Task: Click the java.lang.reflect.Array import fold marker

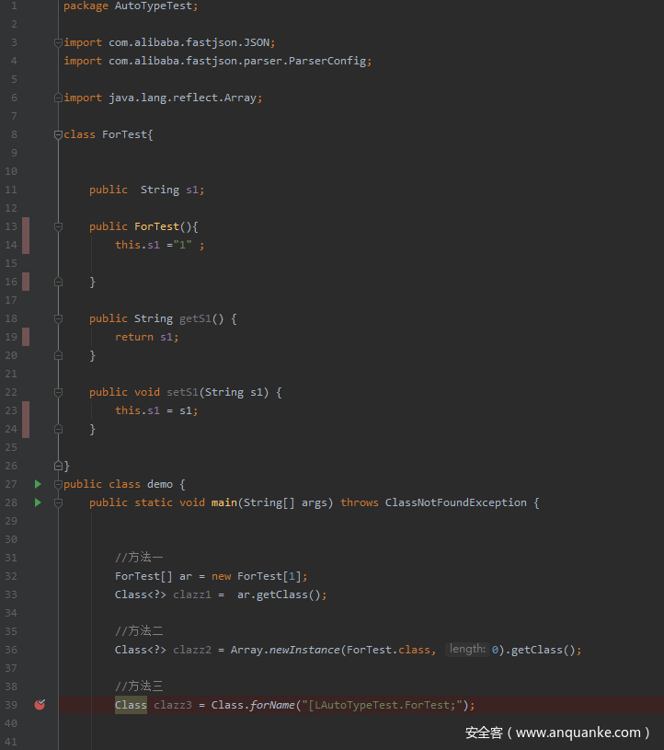Action: pos(59,98)
